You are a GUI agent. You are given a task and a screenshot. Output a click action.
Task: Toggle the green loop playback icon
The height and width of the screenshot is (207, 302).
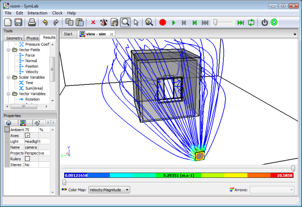pos(251,23)
